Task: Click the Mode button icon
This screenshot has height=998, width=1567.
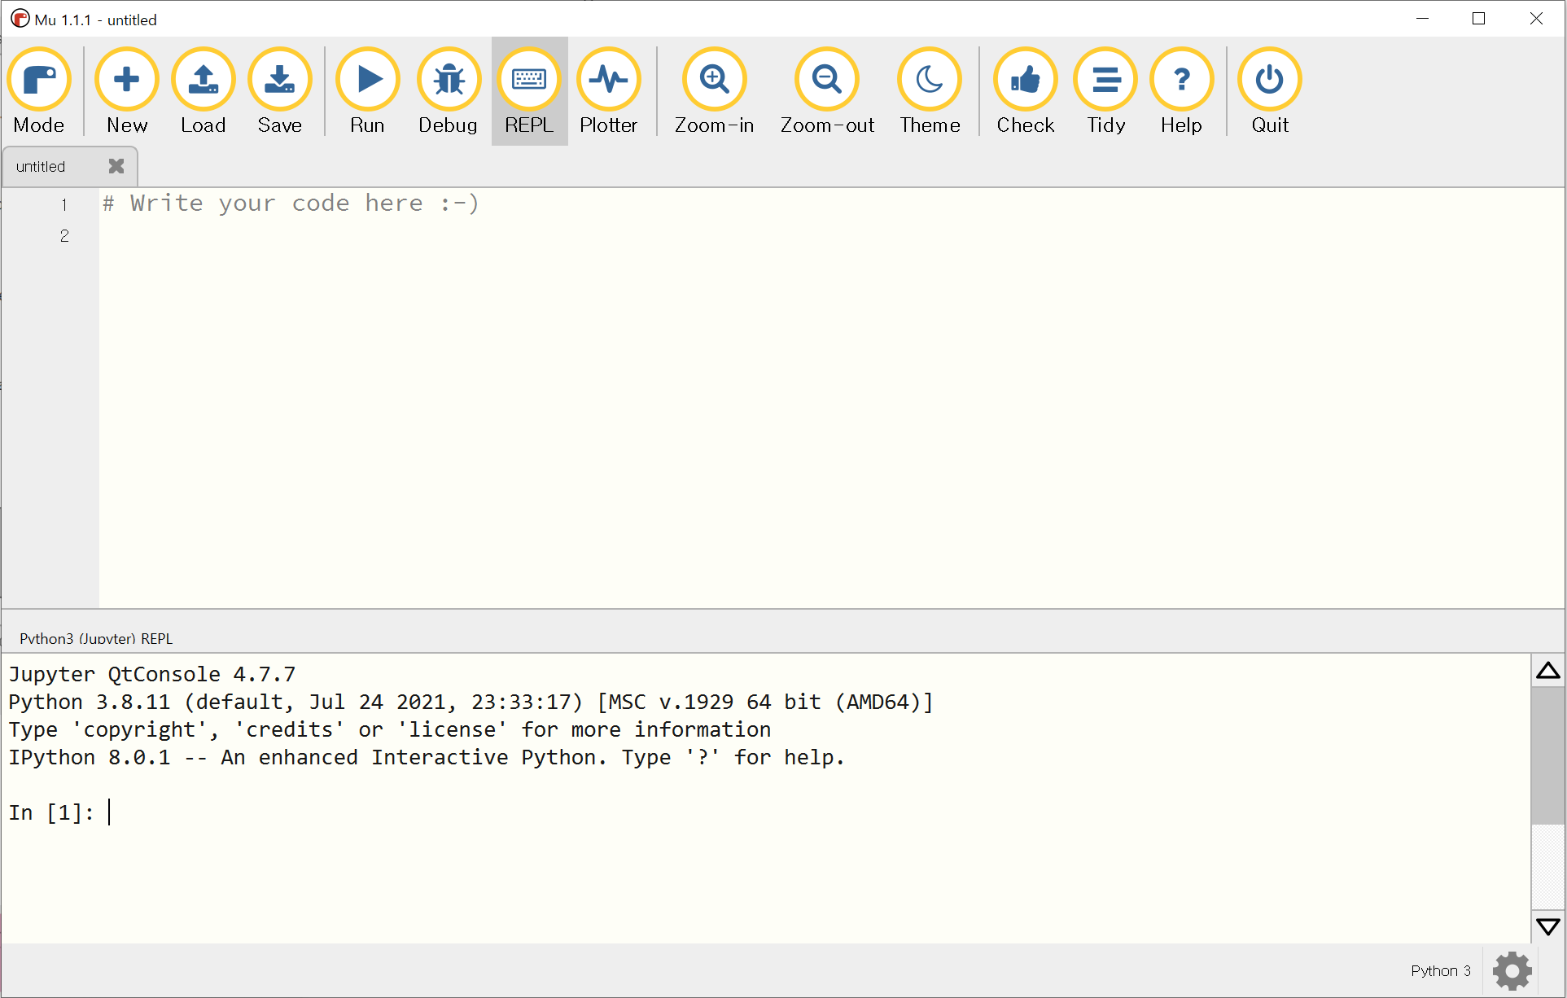Action: [39, 80]
